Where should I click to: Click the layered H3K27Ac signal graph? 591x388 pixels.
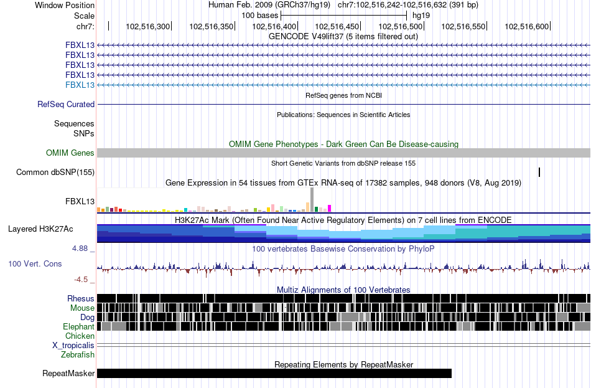pyautogui.click(x=343, y=234)
